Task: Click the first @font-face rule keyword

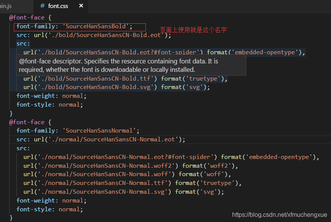Action: click(x=27, y=18)
